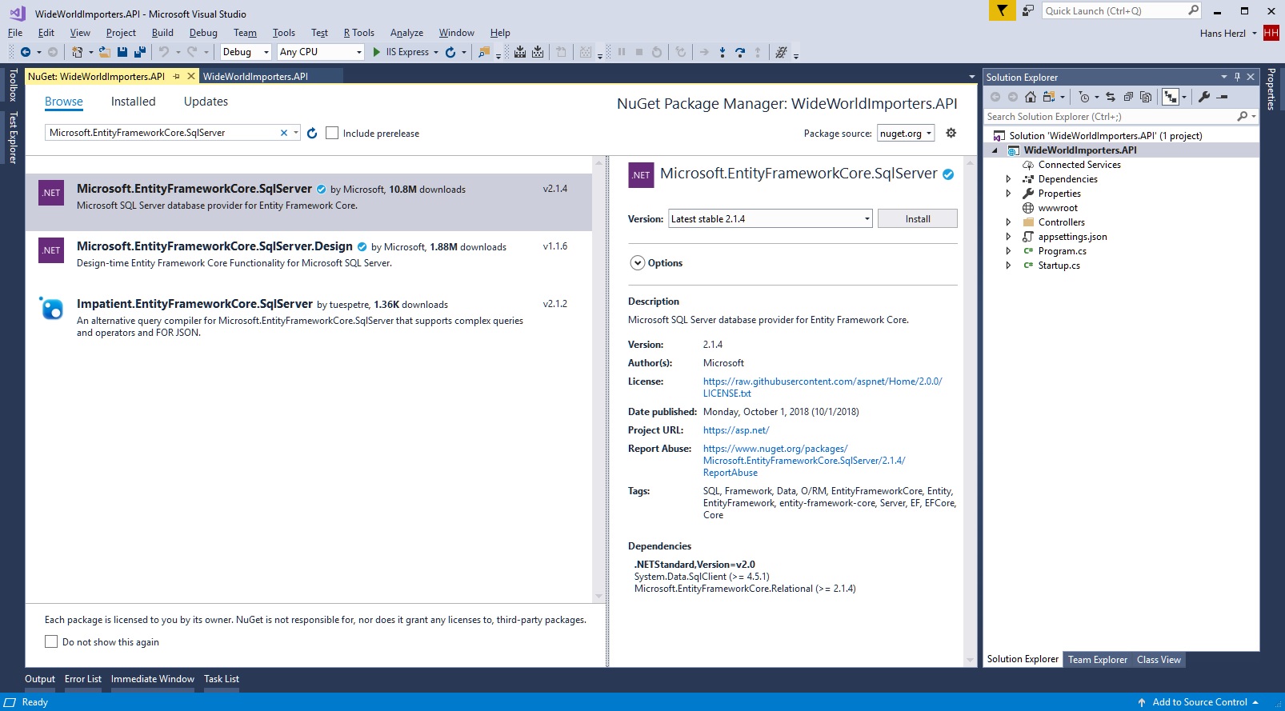This screenshot has height=711, width=1285.
Task: Refresh the NuGet package search results
Action: coord(312,134)
